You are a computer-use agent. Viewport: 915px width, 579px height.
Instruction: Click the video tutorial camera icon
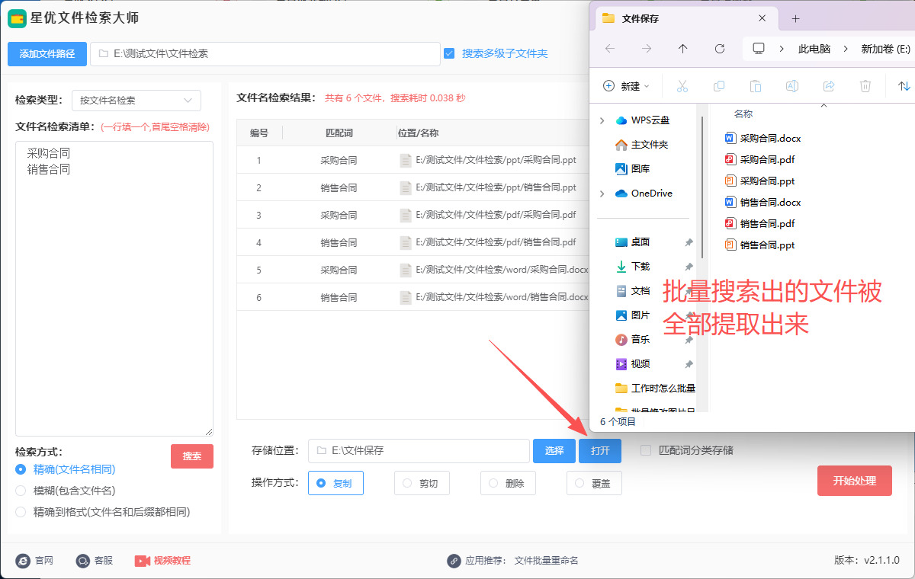coord(142,561)
